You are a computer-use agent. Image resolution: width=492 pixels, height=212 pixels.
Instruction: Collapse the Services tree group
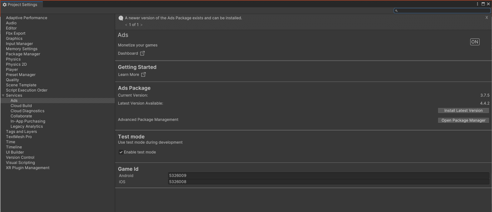click(3, 95)
